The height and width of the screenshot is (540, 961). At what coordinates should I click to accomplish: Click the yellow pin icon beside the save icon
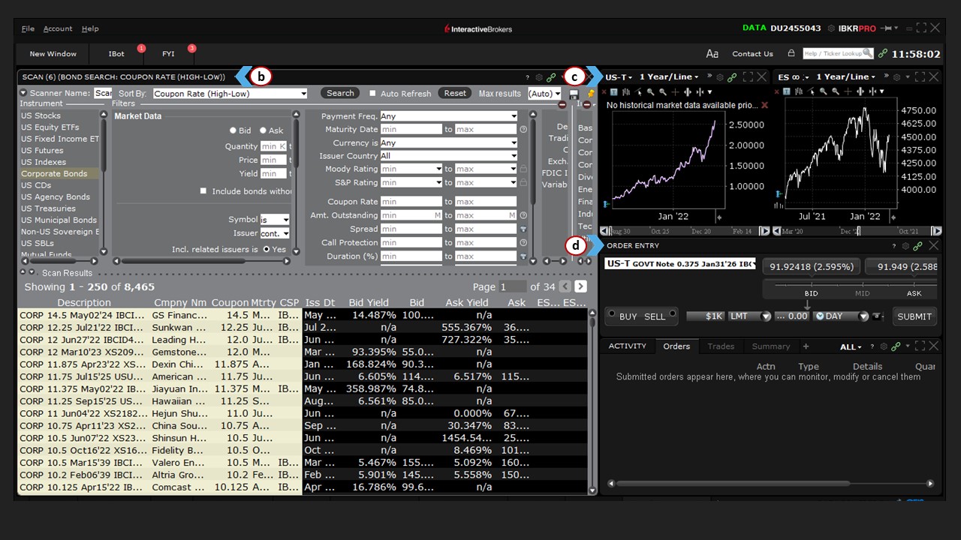click(x=592, y=93)
